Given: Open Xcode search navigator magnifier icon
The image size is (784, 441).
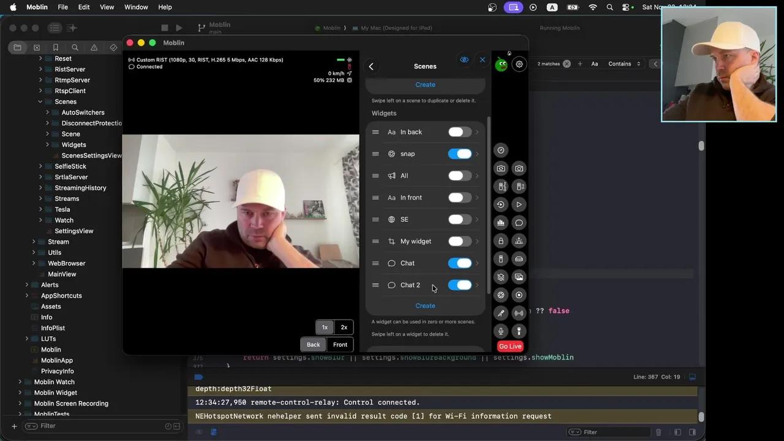Looking at the screenshot, I should [75, 47].
